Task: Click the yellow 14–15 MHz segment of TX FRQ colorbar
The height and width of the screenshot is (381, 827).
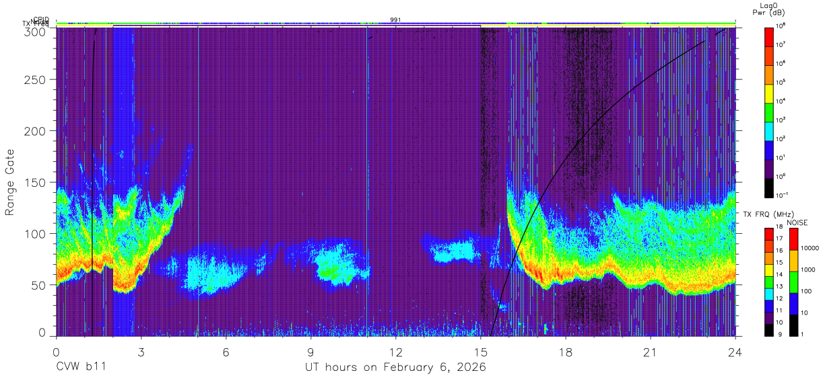Action: click(769, 269)
